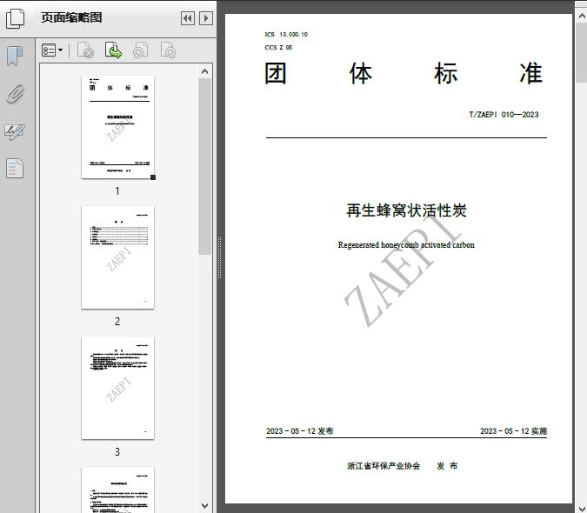Click '浙江省环保产业协会' publisher text
Viewport: 587px width, 513px height.
(x=384, y=466)
